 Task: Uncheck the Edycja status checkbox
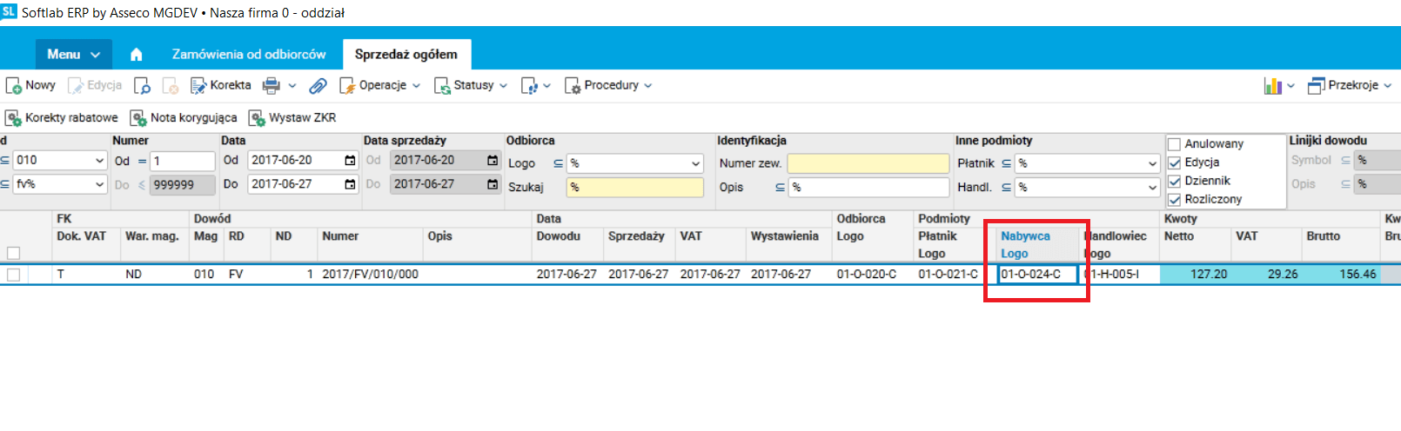click(x=1174, y=162)
